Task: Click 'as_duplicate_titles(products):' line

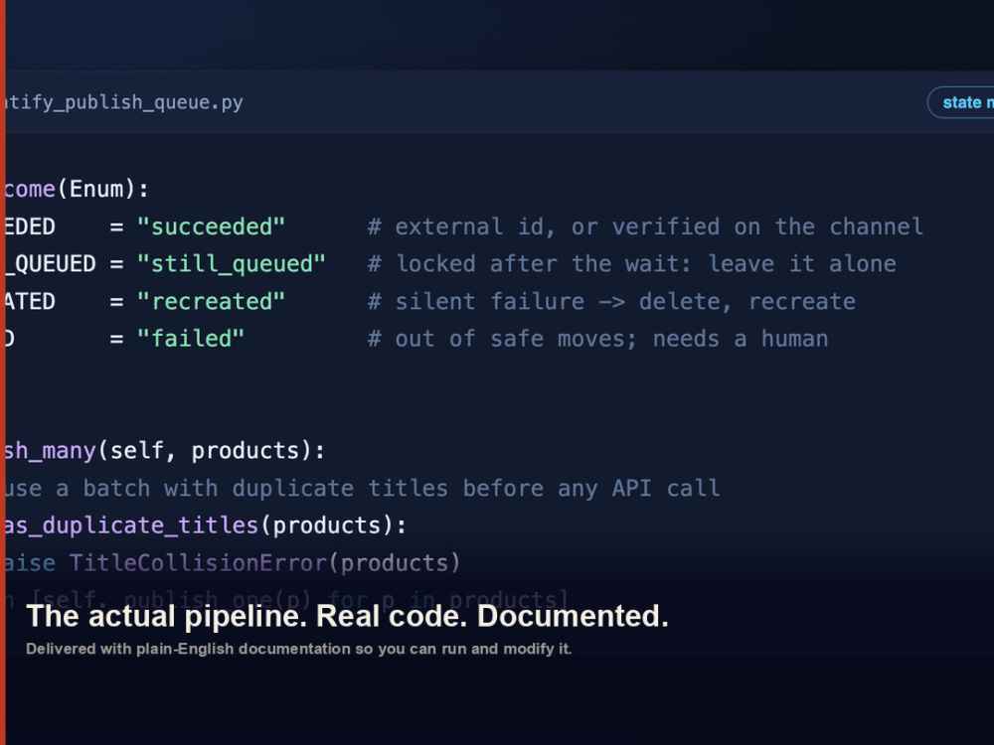Action: [x=206, y=525]
